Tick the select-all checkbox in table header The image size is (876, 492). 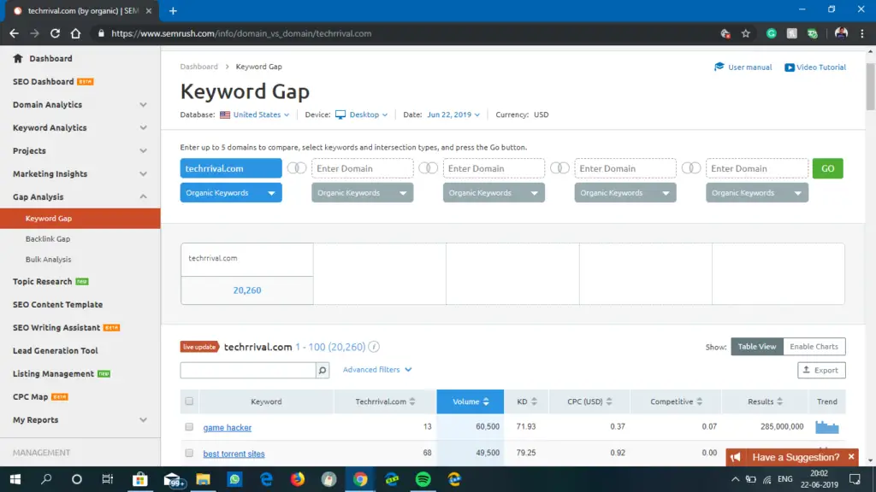[189, 401]
